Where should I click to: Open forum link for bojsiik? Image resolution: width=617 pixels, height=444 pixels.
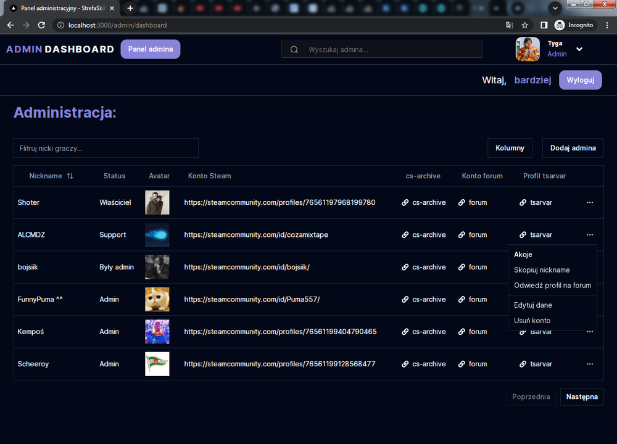(473, 267)
